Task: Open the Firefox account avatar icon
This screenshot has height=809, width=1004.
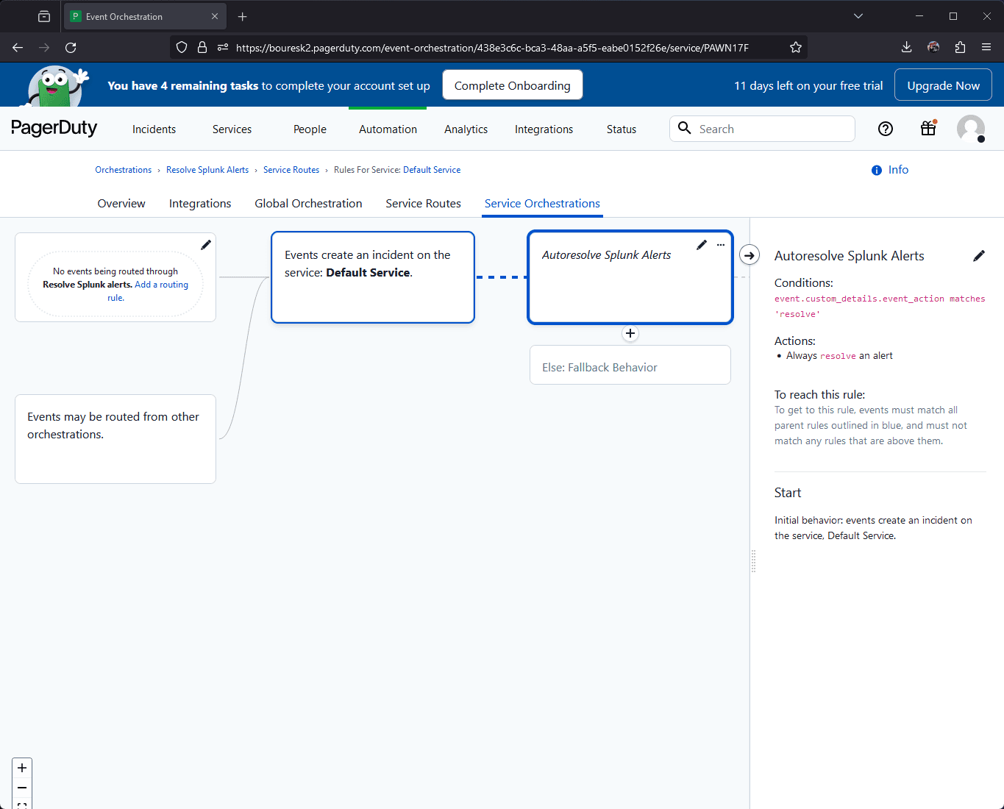Action: click(933, 47)
